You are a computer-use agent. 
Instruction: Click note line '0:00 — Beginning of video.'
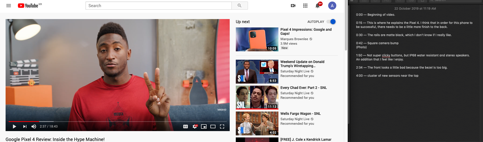coord(375,15)
